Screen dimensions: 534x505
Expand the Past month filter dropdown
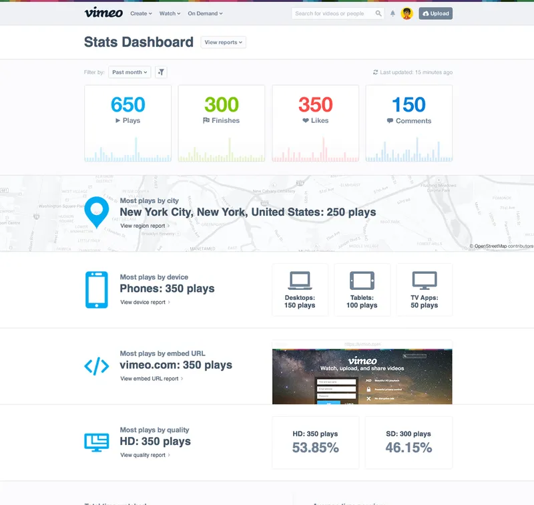point(129,72)
